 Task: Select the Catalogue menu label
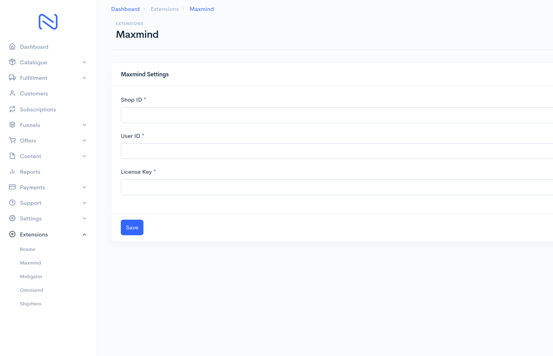[x=34, y=62]
